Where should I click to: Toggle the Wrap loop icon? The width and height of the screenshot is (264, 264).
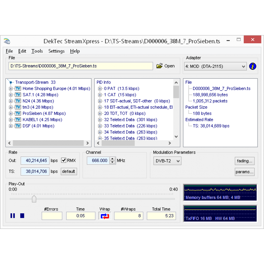coord(105,216)
